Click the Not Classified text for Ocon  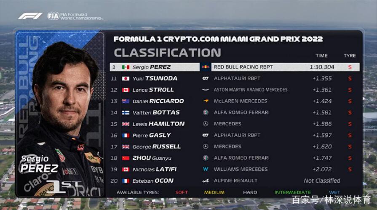tap(322, 181)
